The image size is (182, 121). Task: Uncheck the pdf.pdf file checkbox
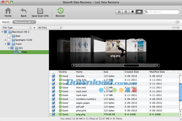tap(53, 107)
